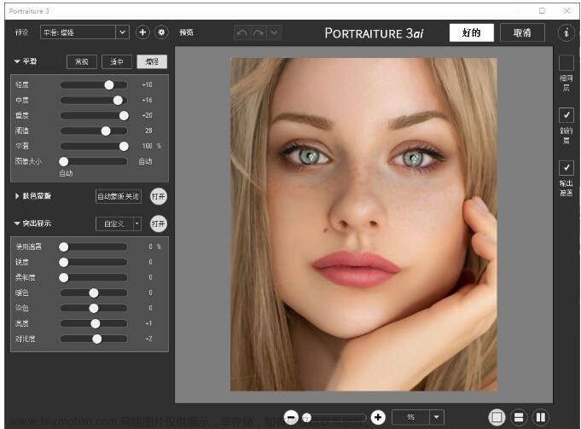Screen dimensions: 581x429
Task: Click the zoom percentage input field
Action: click(x=410, y=418)
